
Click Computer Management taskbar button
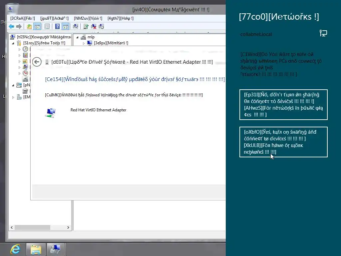56,249
